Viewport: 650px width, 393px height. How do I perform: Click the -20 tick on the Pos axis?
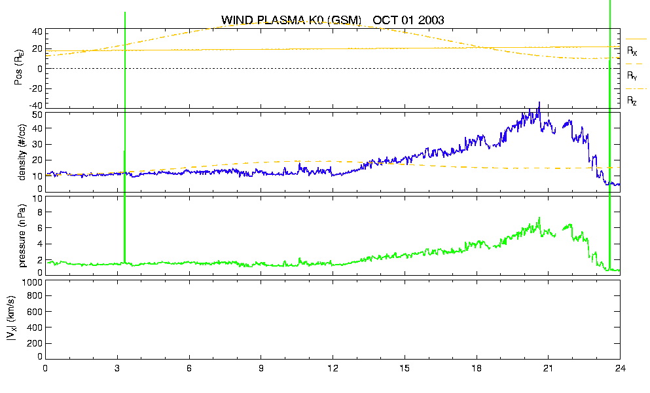click(35, 88)
